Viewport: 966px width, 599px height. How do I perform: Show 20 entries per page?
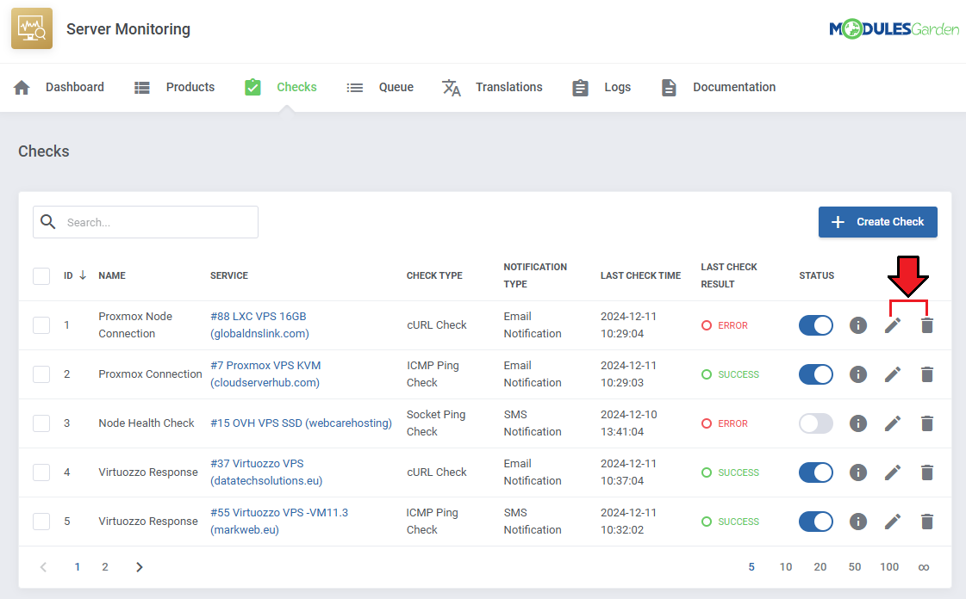[x=820, y=567]
